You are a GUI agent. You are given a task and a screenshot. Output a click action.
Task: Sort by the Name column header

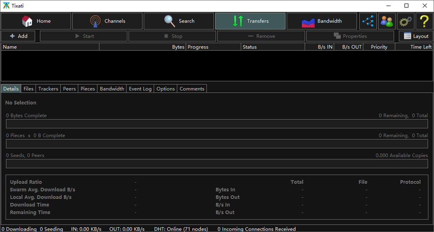tap(50, 47)
